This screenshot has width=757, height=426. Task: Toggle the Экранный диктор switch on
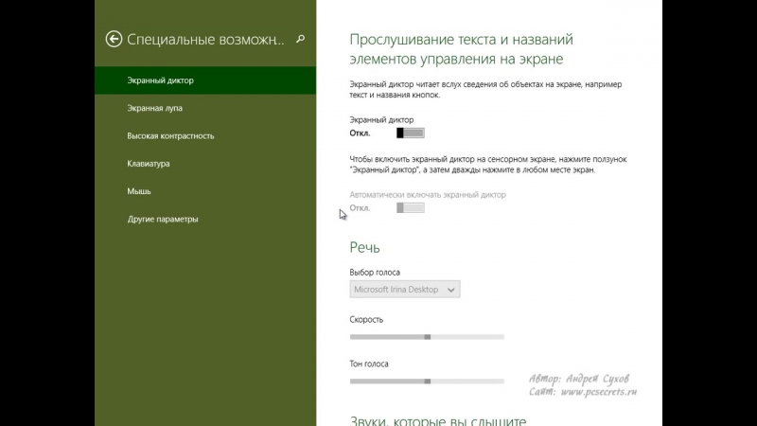coord(411,133)
